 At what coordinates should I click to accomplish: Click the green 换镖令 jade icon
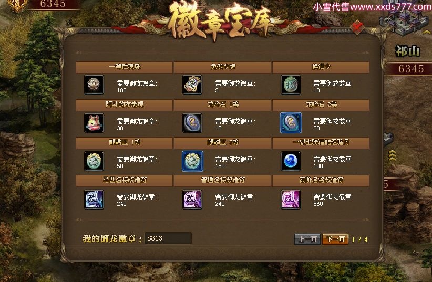[291, 85]
